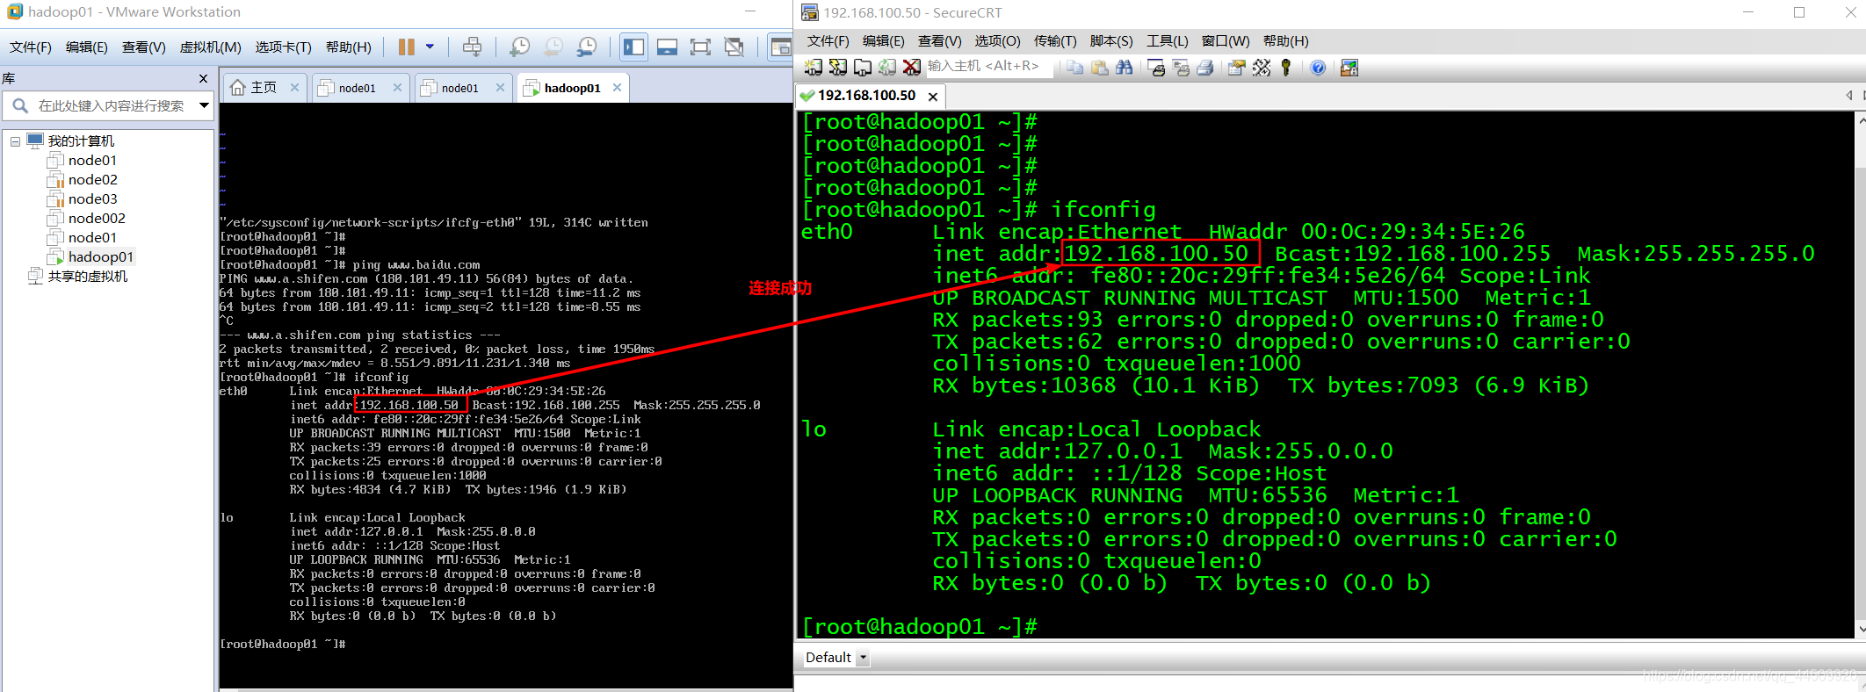Viewport: 1866px width, 692px height.
Task: Toggle the thumbnail bar view in VMware
Action: (668, 47)
